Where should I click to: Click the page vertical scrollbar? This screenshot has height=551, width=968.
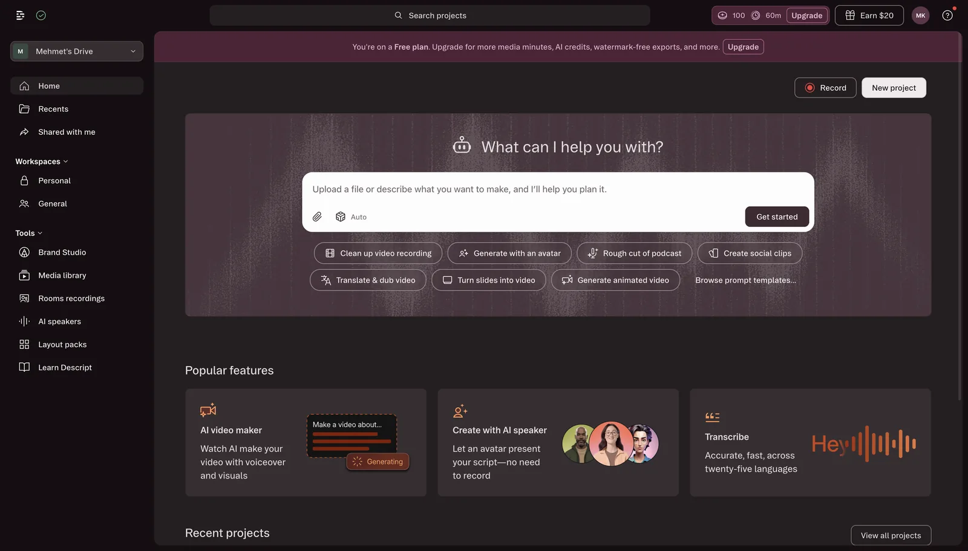coord(960,218)
